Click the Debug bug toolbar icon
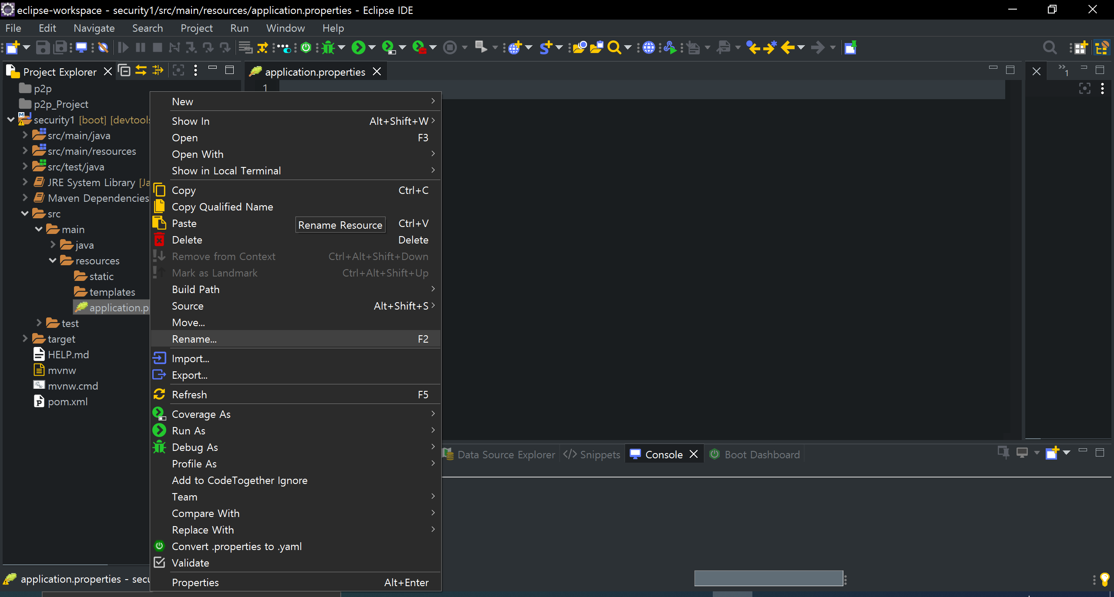Screen dimensions: 1114x597 329,47
